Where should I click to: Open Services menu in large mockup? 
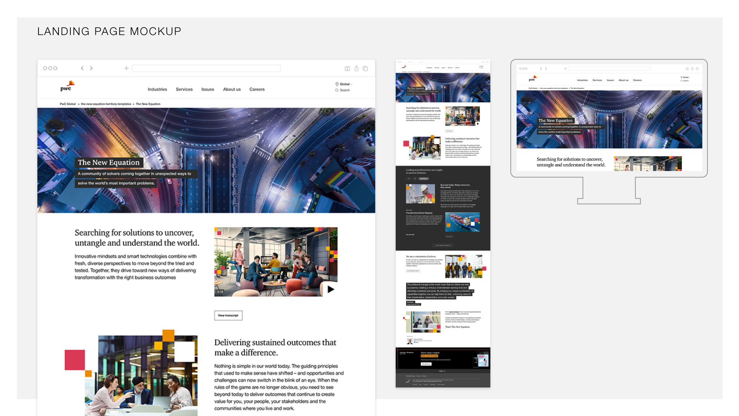(x=184, y=89)
